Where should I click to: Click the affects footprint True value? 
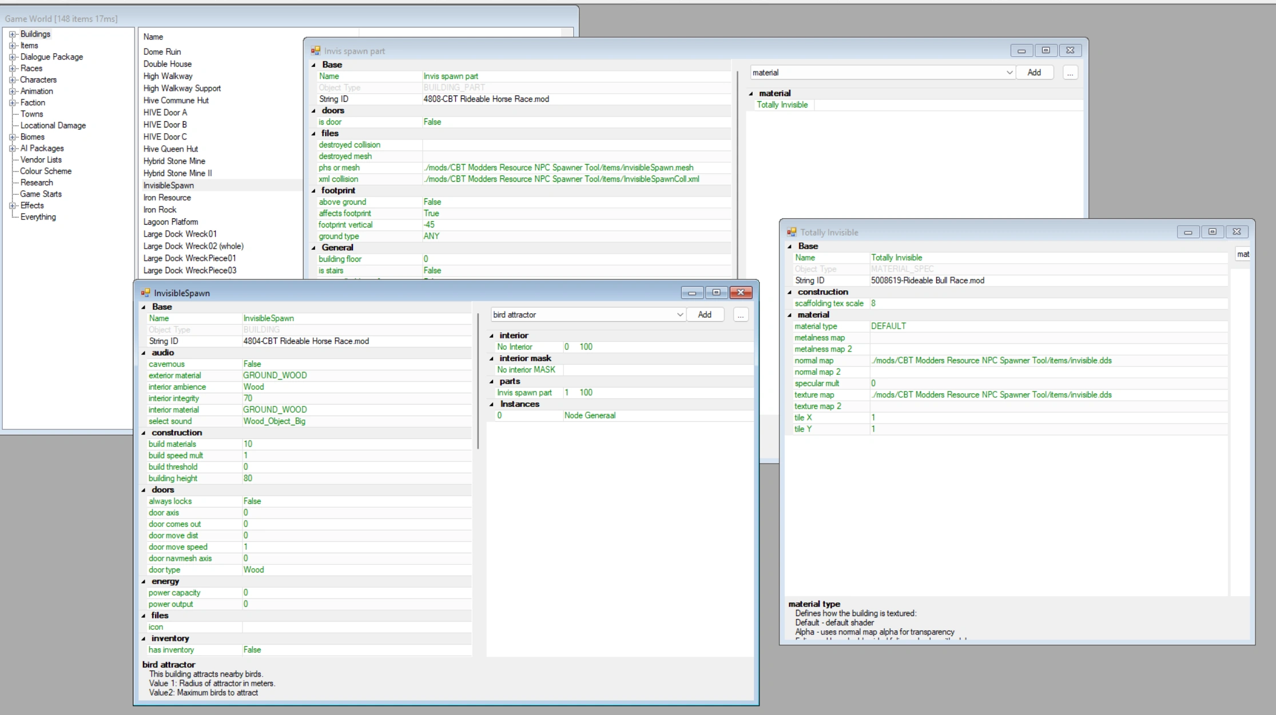pos(431,213)
